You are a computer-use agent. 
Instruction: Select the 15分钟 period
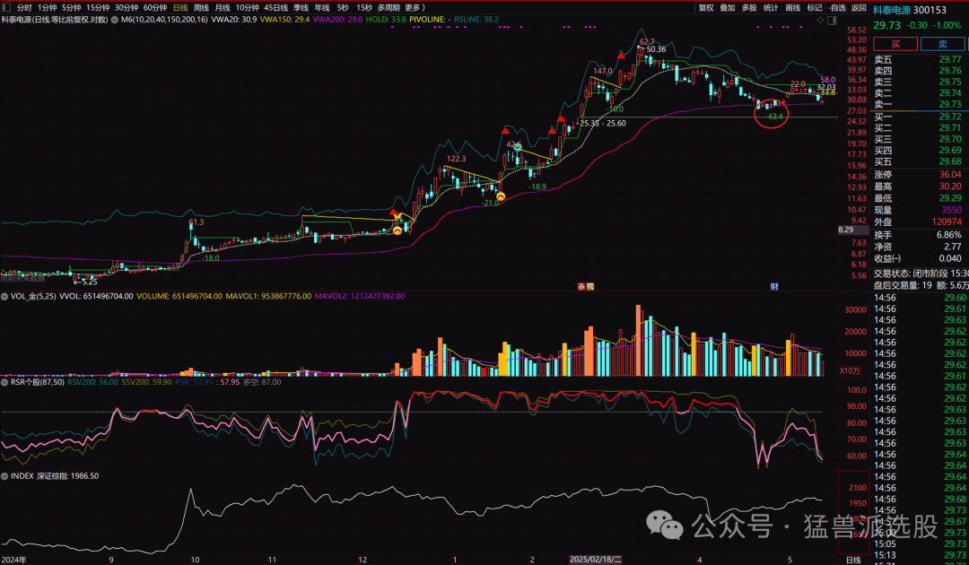[98, 7]
